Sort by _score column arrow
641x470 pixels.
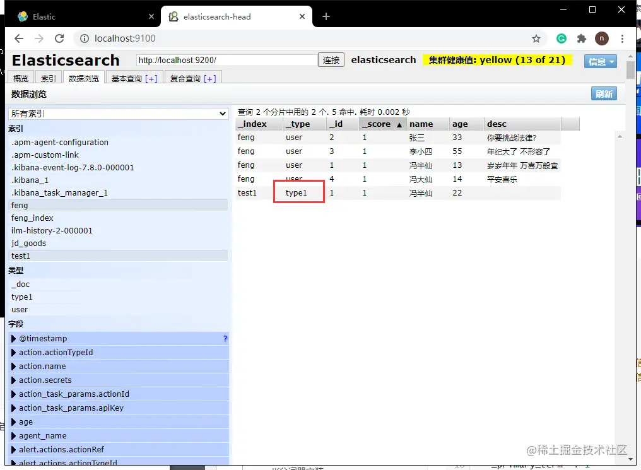coord(399,124)
